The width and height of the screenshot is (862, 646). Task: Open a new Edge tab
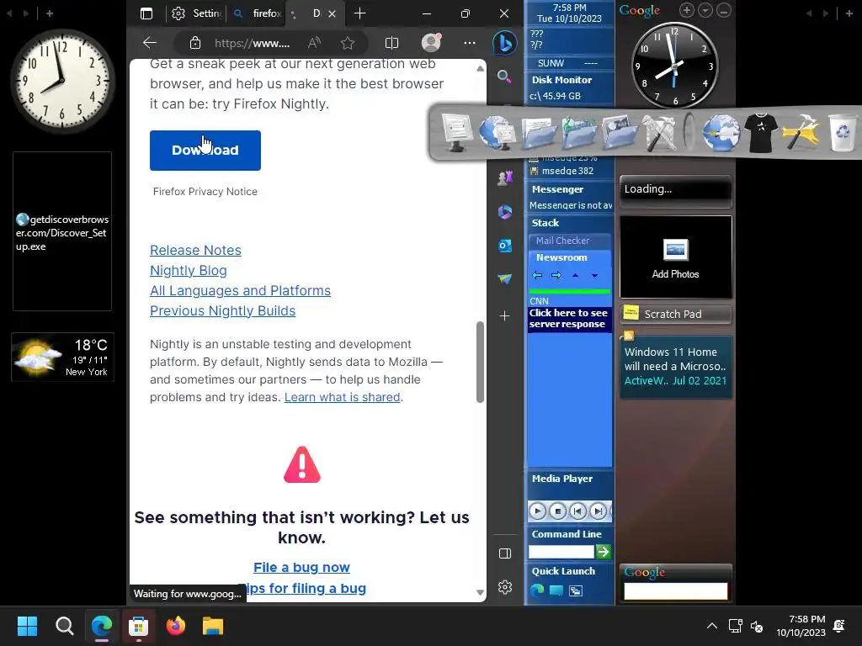(360, 13)
